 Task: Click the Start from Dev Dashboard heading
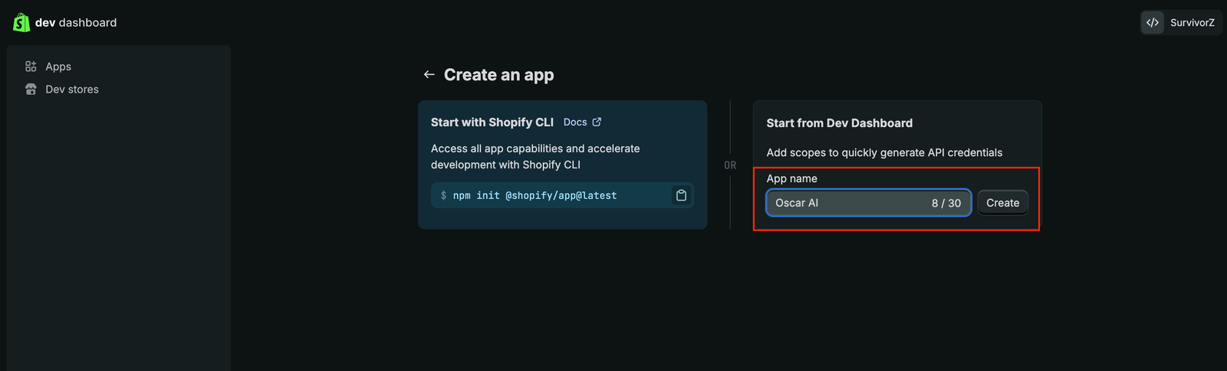[x=839, y=123]
